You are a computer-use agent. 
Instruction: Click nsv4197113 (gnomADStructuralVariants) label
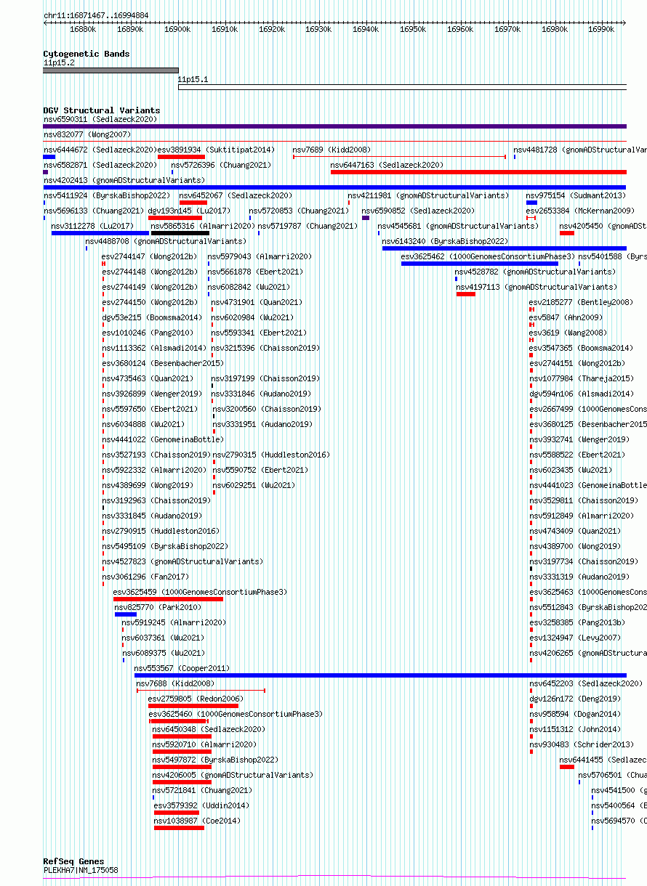[537, 287]
